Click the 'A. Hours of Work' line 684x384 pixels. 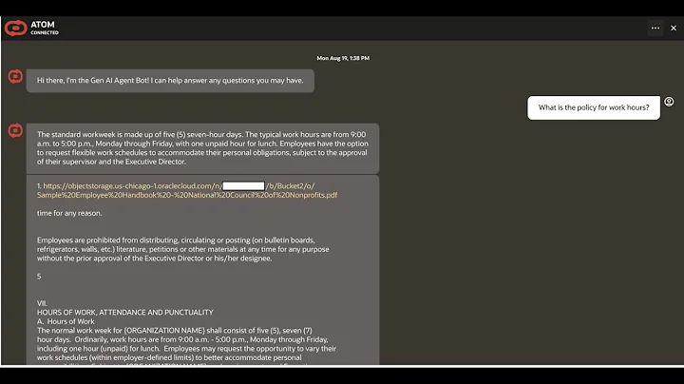pos(66,321)
